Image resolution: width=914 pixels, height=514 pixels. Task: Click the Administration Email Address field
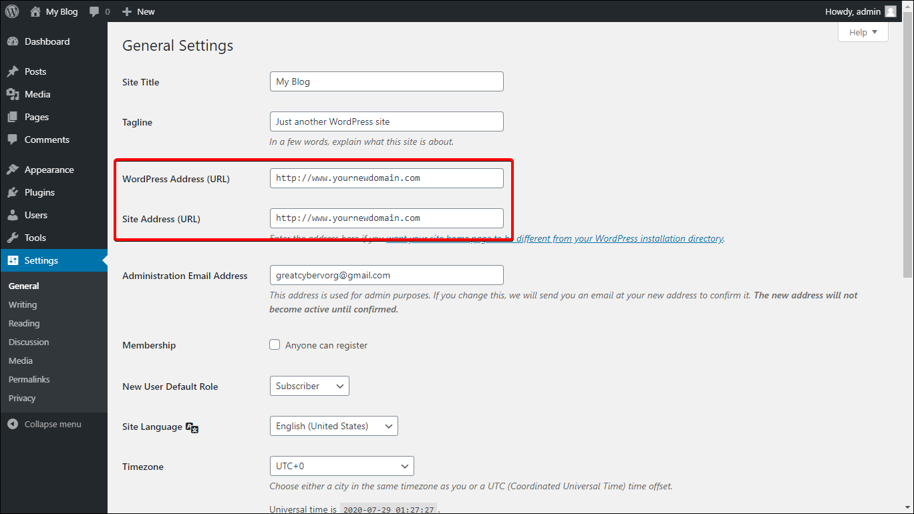pyautogui.click(x=386, y=275)
